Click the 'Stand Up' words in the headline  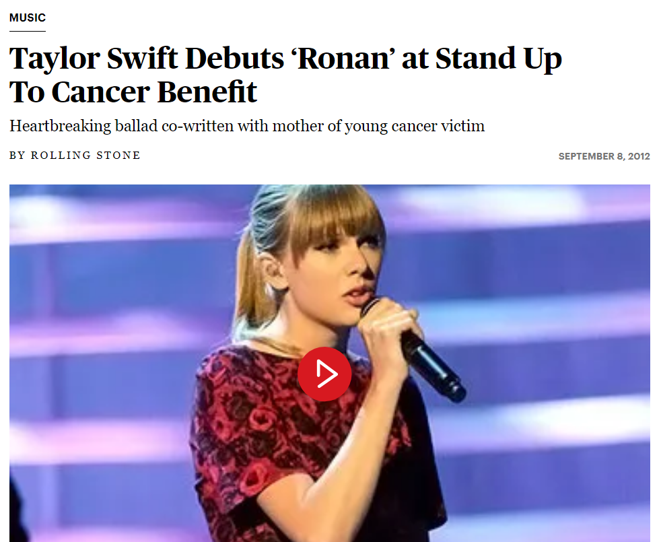498,58
